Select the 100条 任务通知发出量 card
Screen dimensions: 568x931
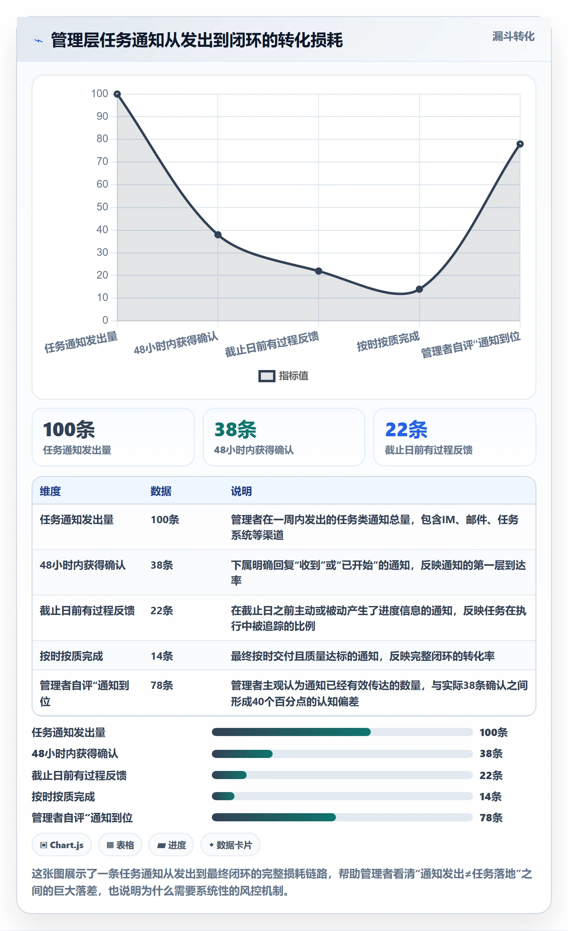113,437
